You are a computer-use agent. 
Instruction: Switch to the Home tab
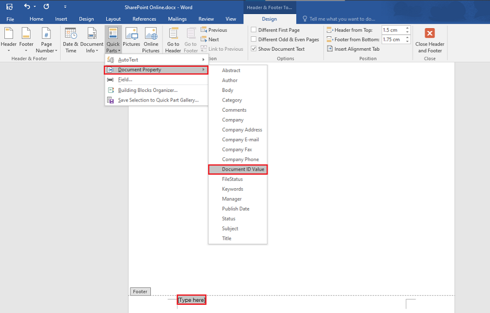[x=36, y=19]
